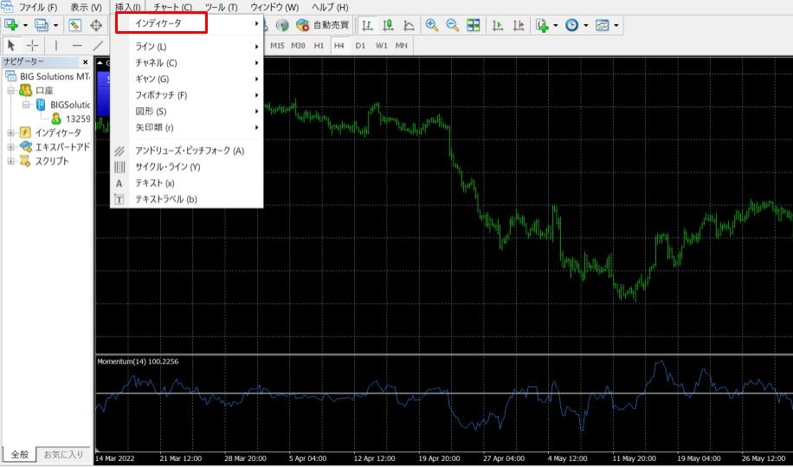Viewport: 793px width, 467px height.
Task: Click the tile windows grid icon
Action: 473,25
